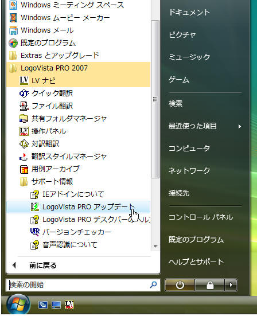Click the switch windows quick launch icon
Screen dimensions: 257x316
(43, 305)
